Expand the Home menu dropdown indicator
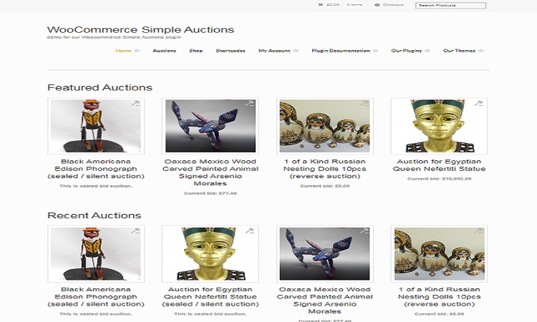 137,51
